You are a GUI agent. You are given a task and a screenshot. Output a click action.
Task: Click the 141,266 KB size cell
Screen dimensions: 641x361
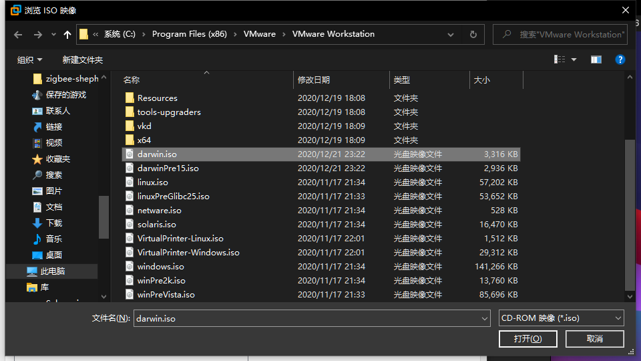pos(496,267)
